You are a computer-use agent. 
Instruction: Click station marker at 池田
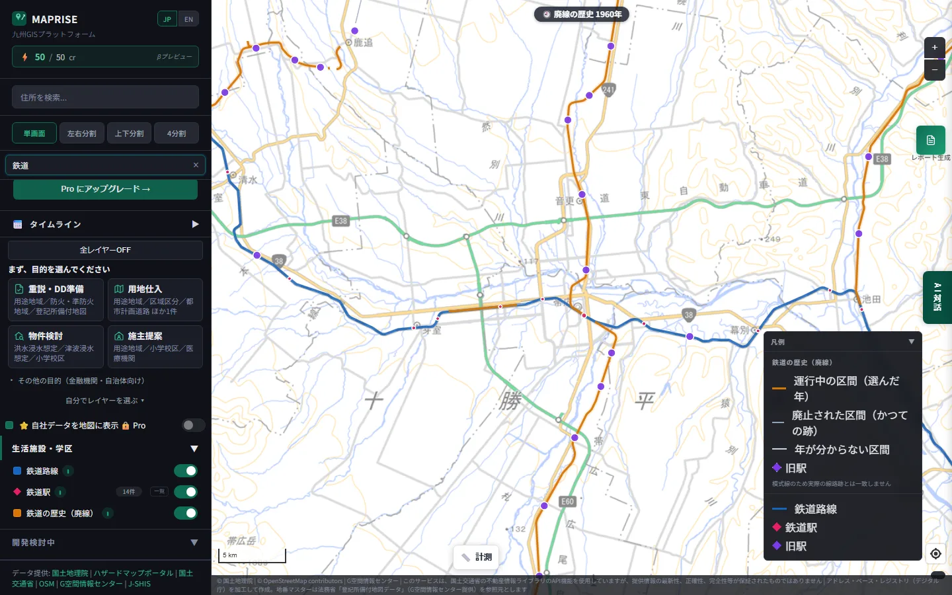click(862, 309)
